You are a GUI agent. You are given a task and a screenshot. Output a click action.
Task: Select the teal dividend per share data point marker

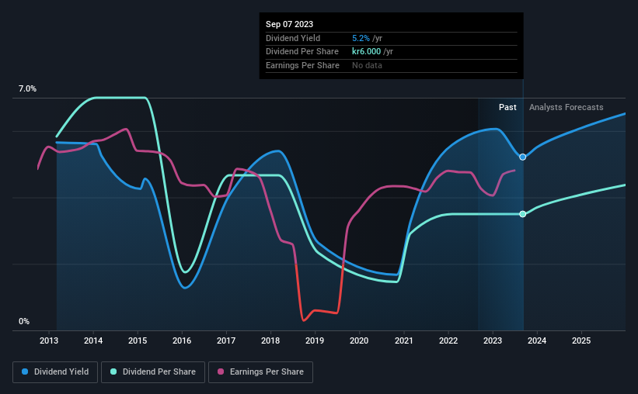click(x=523, y=214)
